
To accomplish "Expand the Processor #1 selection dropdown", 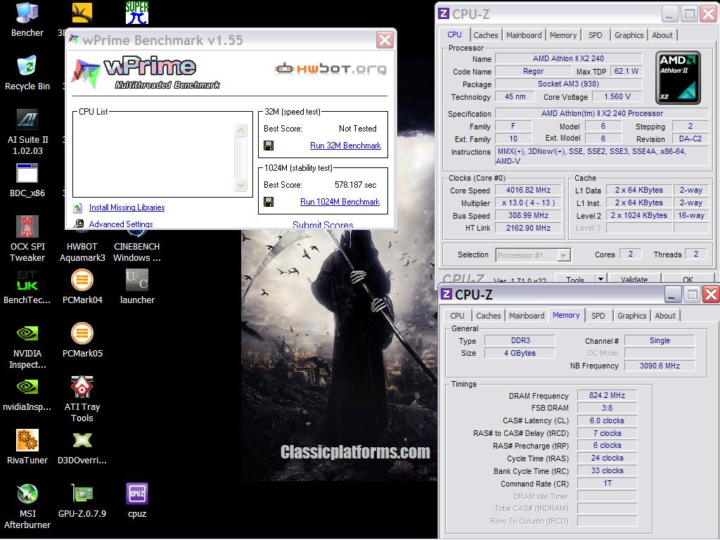I will (x=563, y=255).
